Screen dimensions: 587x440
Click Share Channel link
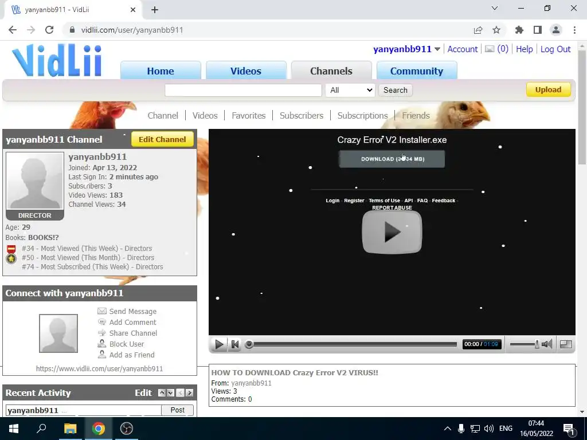[x=133, y=333]
